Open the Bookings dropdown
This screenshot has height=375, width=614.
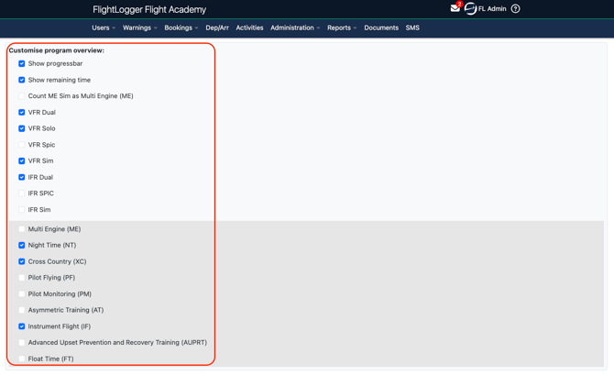coord(181,28)
